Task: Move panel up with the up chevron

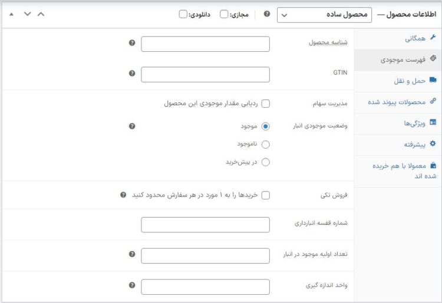Action: 41,14
